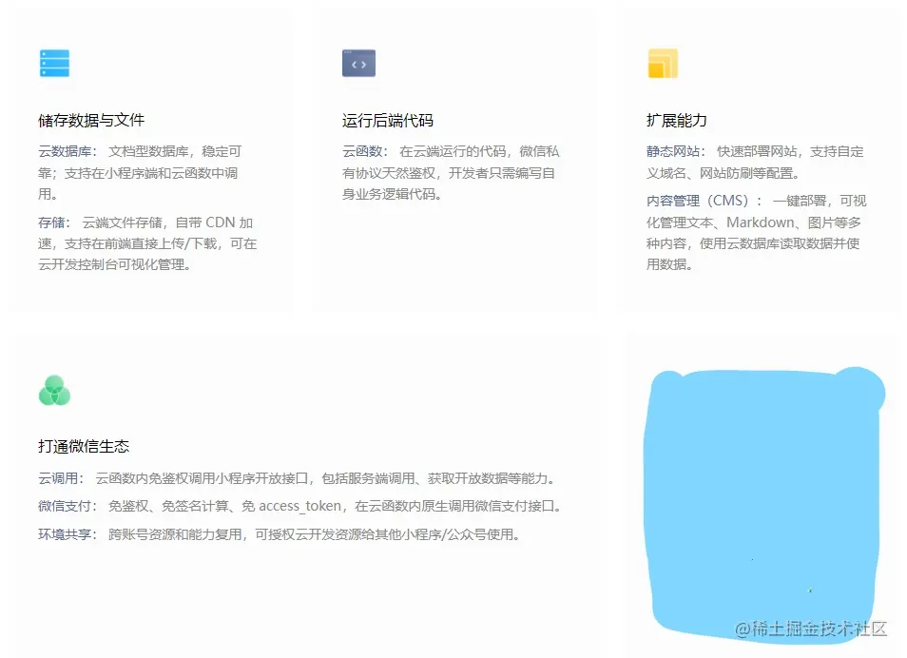Screen dimensions: 907x658
Task: Click the 存储 storage label
Action: click(x=50, y=222)
